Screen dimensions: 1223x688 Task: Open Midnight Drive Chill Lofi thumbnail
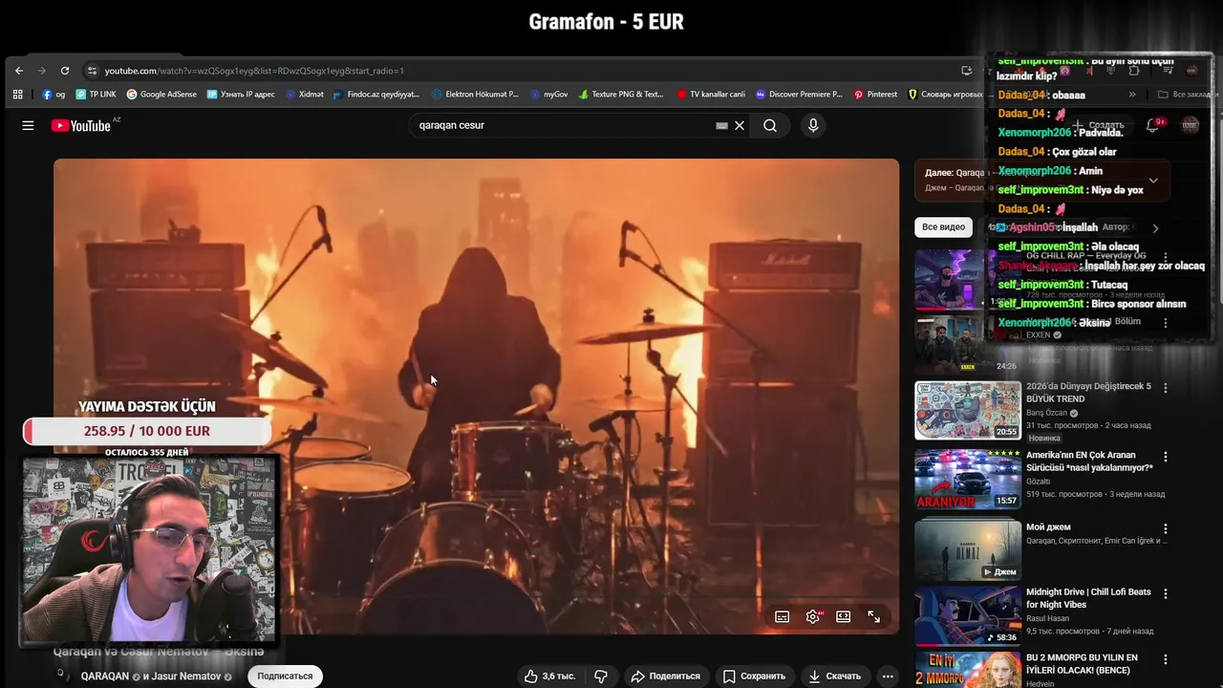click(968, 615)
